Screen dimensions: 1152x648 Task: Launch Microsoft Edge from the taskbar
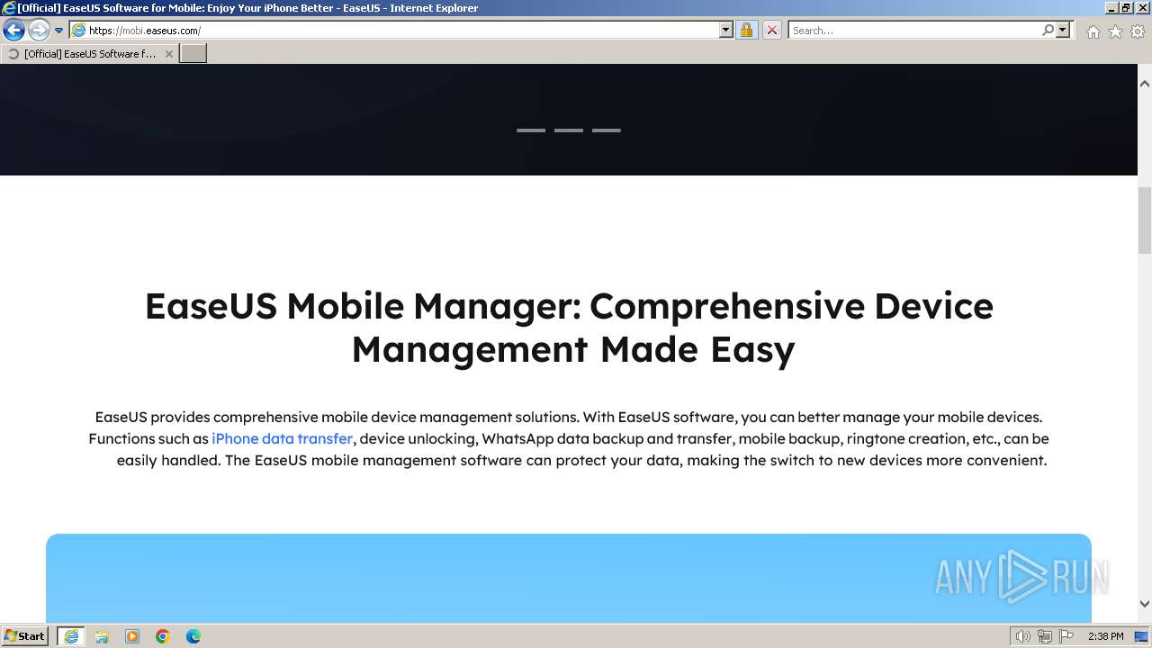[x=193, y=636]
